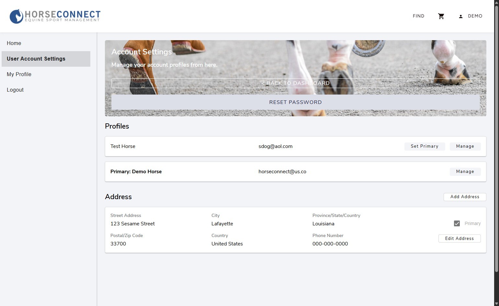Click the scroll up arrow on scrollbar

coord(496,3)
